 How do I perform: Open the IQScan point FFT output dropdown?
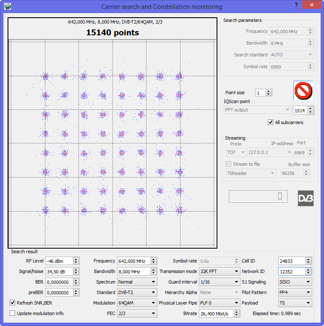(257, 110)
